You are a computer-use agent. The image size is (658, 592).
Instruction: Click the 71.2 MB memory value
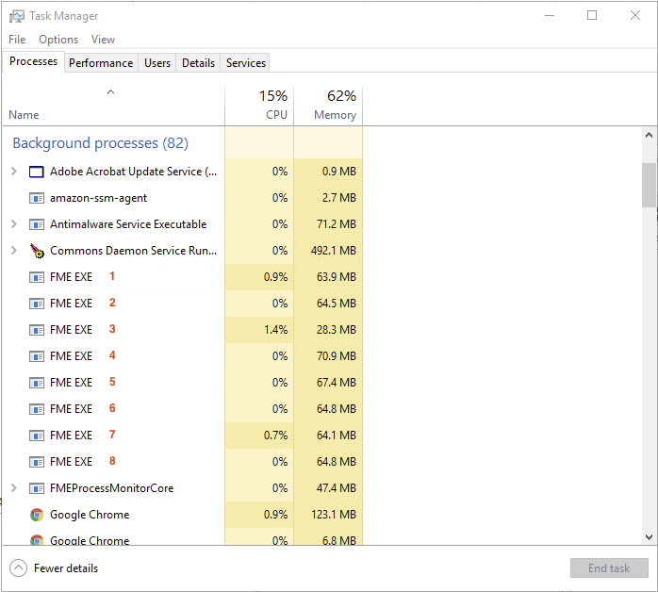tap(337, 224)
